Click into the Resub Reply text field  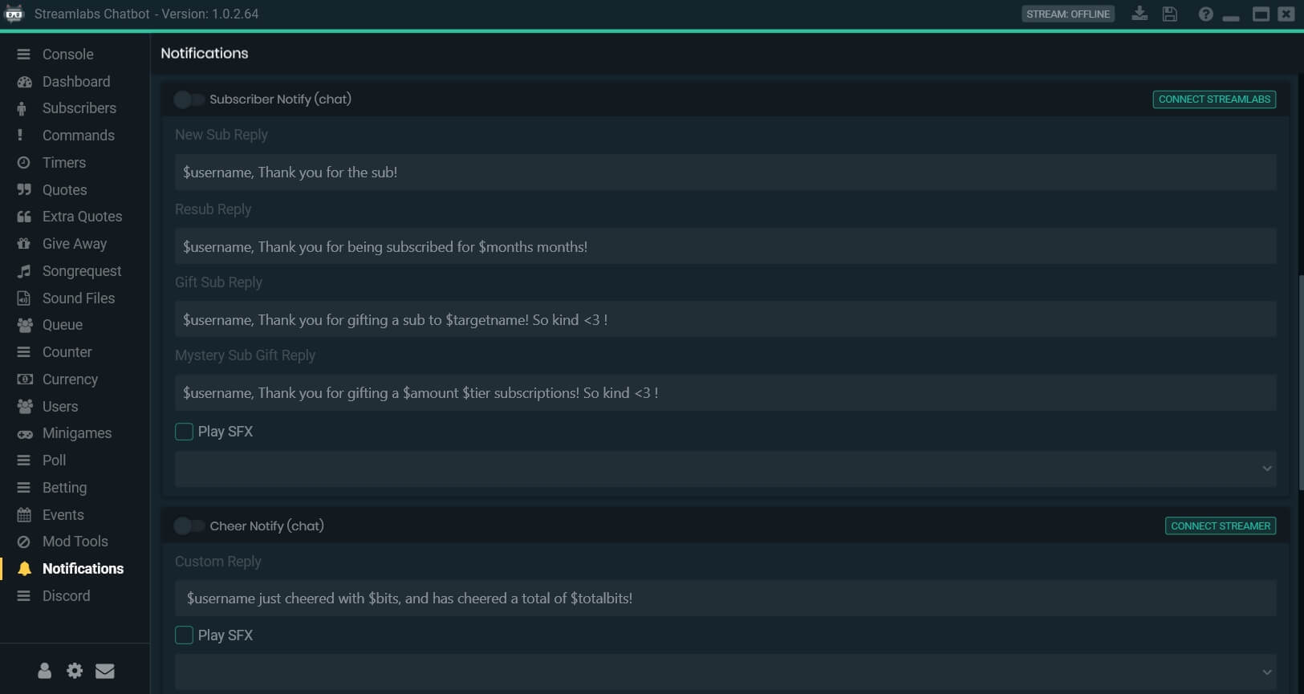(x=725, y=247)
